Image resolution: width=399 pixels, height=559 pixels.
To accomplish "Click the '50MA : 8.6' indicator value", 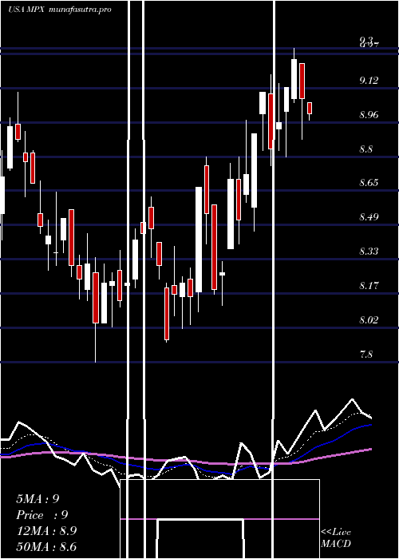I will click(46, 547).
